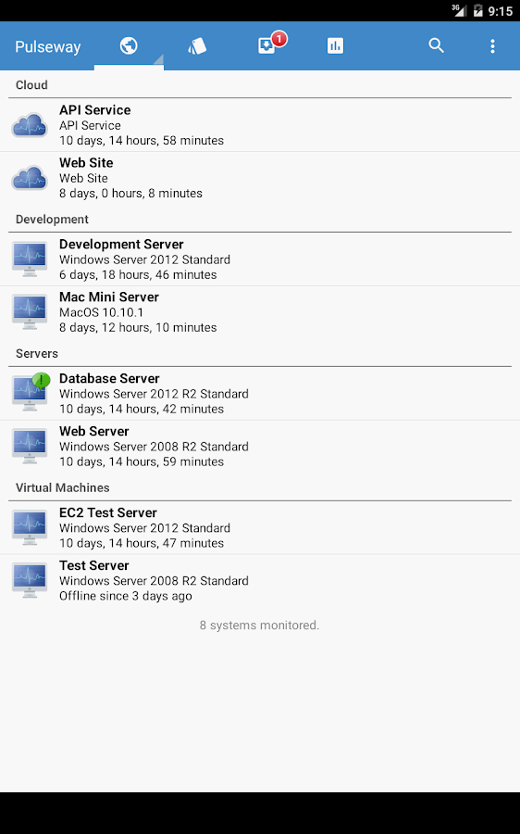The height and width of the screenshot is (834, 520).
Task: Tap the search magnifier icon
Action: pos(436,45)
